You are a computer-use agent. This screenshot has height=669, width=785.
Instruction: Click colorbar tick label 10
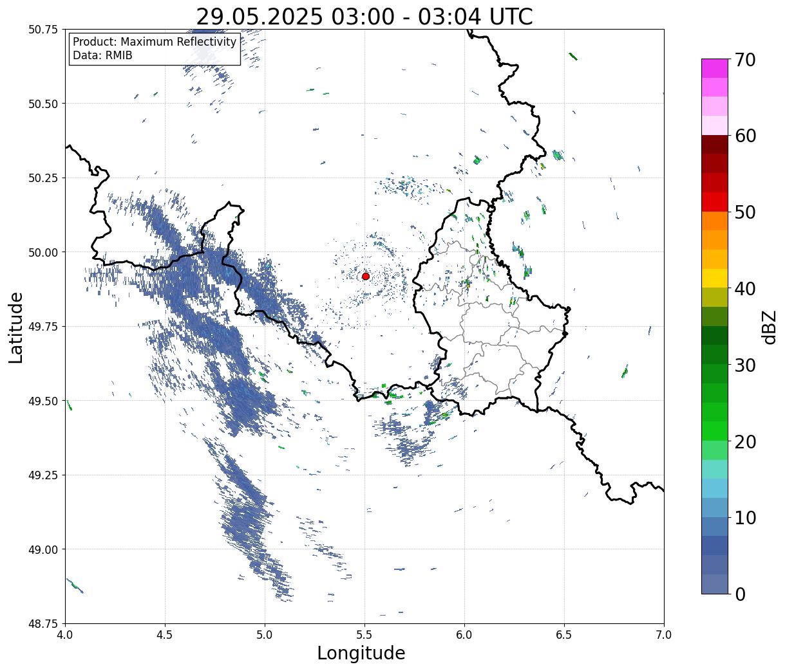[744, 518]
